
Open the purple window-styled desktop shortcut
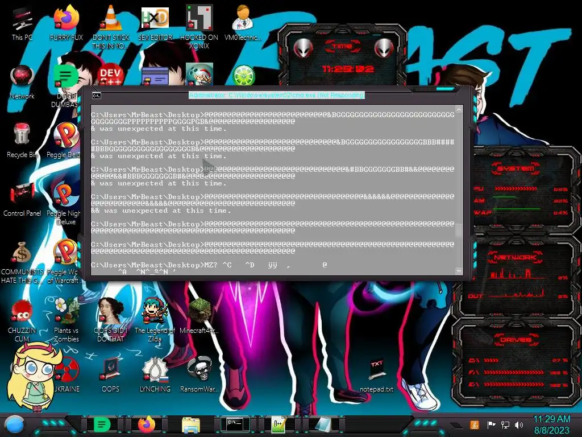[155, 76]
